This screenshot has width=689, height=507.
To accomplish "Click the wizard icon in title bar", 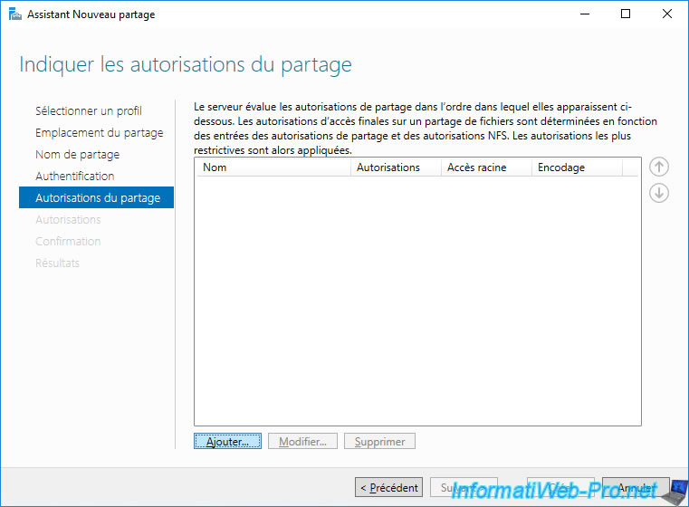I will [x=15, y=14].
